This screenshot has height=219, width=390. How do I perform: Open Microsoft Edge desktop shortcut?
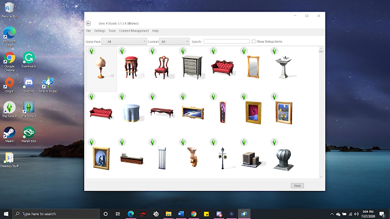click(9, 36)
